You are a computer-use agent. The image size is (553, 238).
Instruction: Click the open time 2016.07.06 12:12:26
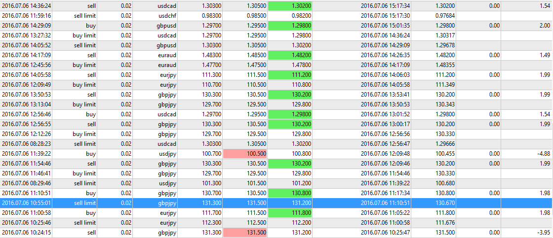tap(27, 134)
